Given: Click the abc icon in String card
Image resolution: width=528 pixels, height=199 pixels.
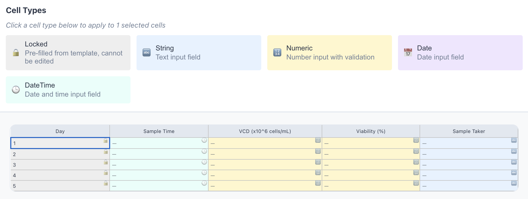Looking at the screenshot, I should tap(147, 53).
